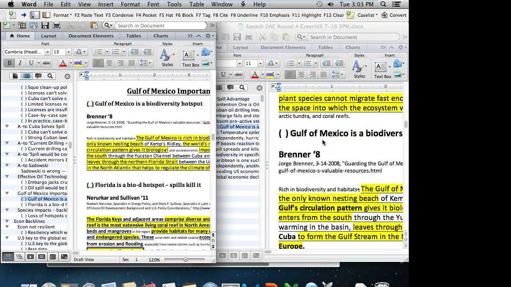The height and width of the screenshot is (287, 511).
Task: Toggle Draft view button in status bar
Action: (8, 257)
